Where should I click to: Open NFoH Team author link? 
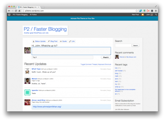[36, 69]
